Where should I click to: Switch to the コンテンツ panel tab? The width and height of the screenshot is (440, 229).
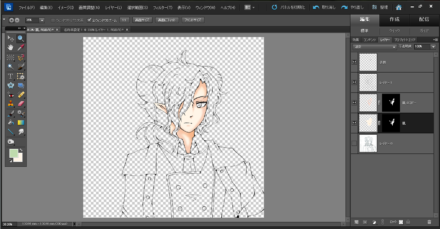point(369,39)
